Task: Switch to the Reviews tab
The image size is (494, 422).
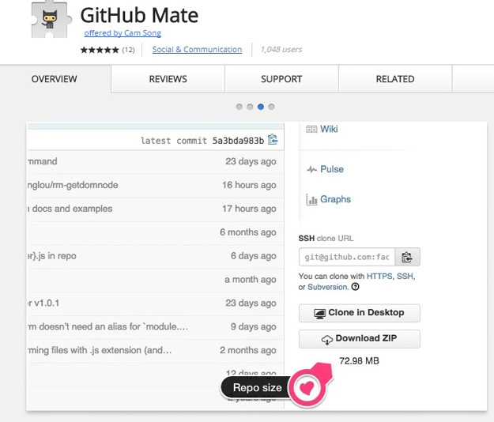Action: (168, 79)
